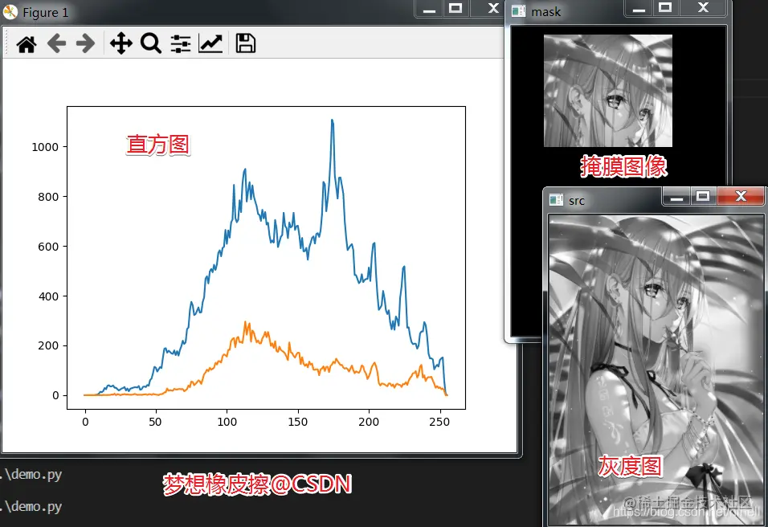
Task: Click the 梦想橡皮擦@CSDN watermark text
Action: coord(259,484)
